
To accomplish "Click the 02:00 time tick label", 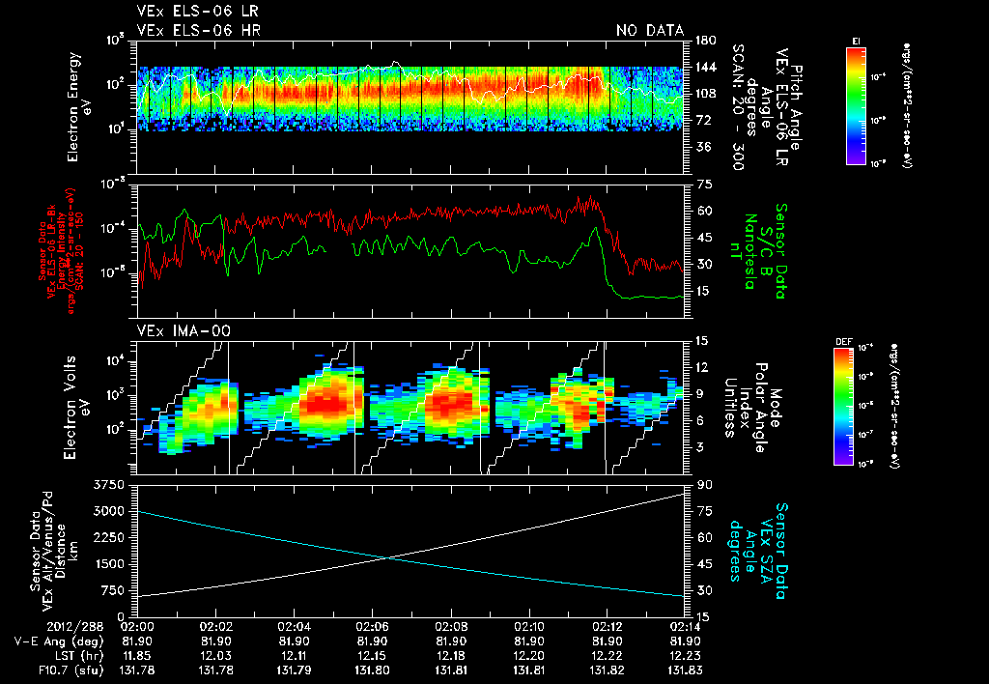I will point(137,627).
